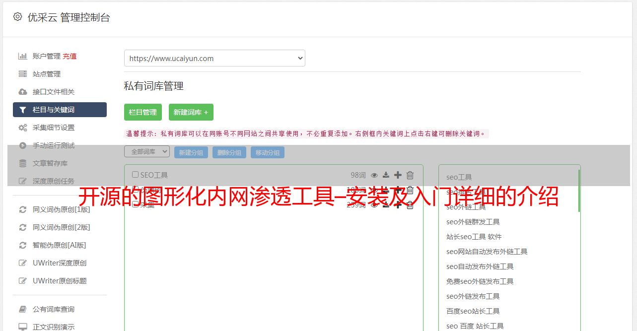Select keyword seo外链发布工具
The height and width of the screenshot is (331, 637).
click(473, 296)
